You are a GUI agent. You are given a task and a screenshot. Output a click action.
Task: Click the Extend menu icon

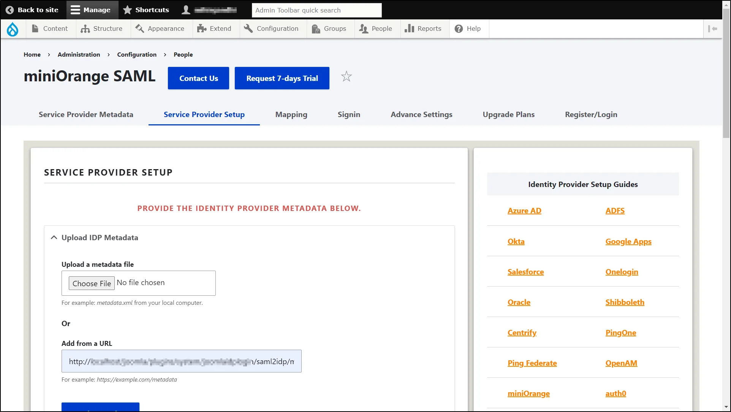click(x=201, y=29)
